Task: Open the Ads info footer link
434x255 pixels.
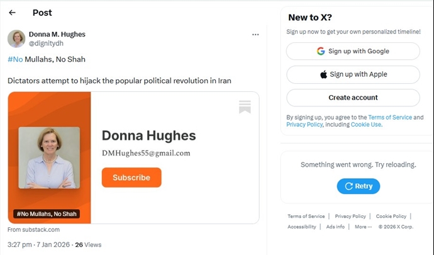Action: [335, 227]
